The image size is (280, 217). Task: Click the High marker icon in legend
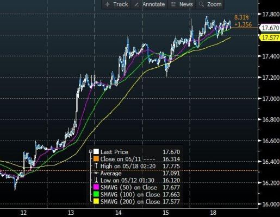pyautogui.click(x=96, y=166)
